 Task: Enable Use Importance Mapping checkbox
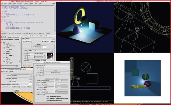tap(46, 96)
